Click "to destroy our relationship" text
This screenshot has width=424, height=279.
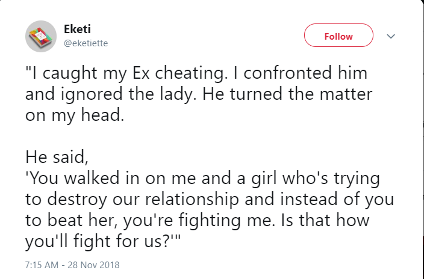[x=132, y=199]
